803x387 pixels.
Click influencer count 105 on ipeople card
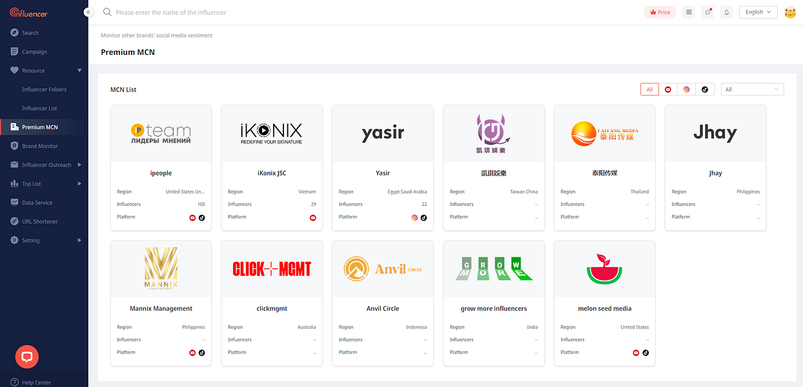click(201, 204)
